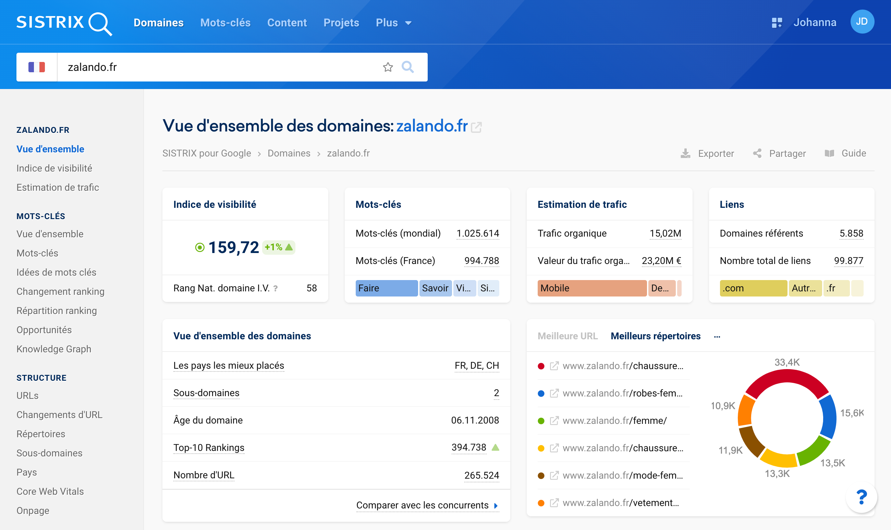
Task: Click the green visibility index circle icon
Action: 200,247
